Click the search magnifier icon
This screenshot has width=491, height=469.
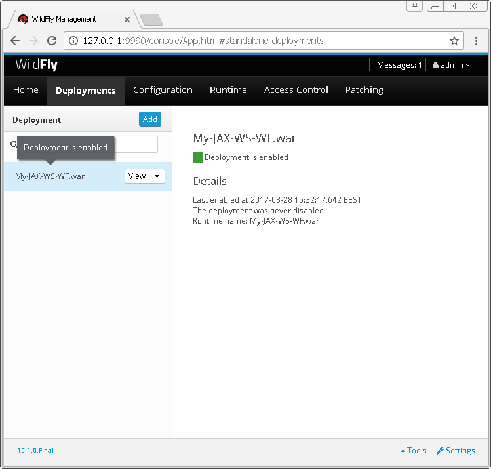pos(14,144)
